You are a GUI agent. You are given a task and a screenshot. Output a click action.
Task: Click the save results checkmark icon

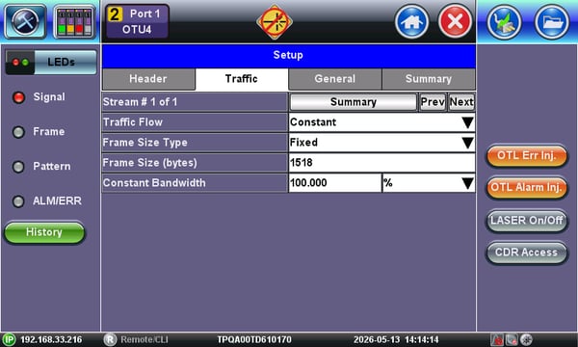(x=505, y=22)
